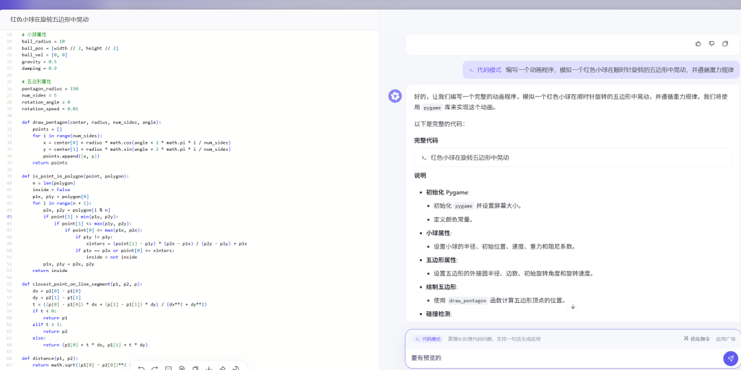Click the redo arrow in code toolbar

(154, 368)
